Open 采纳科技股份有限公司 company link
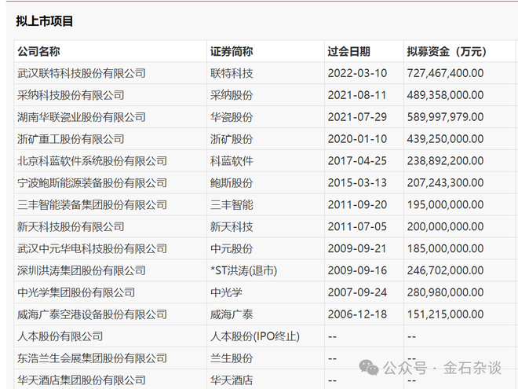Image resolution: width=518 pixels, height=389 pixels. point(71,95)
